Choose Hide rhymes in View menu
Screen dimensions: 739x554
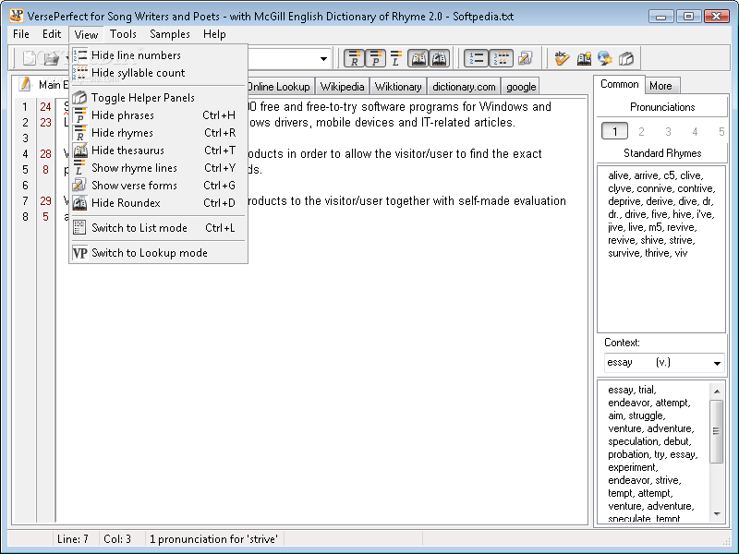point(158,132)
